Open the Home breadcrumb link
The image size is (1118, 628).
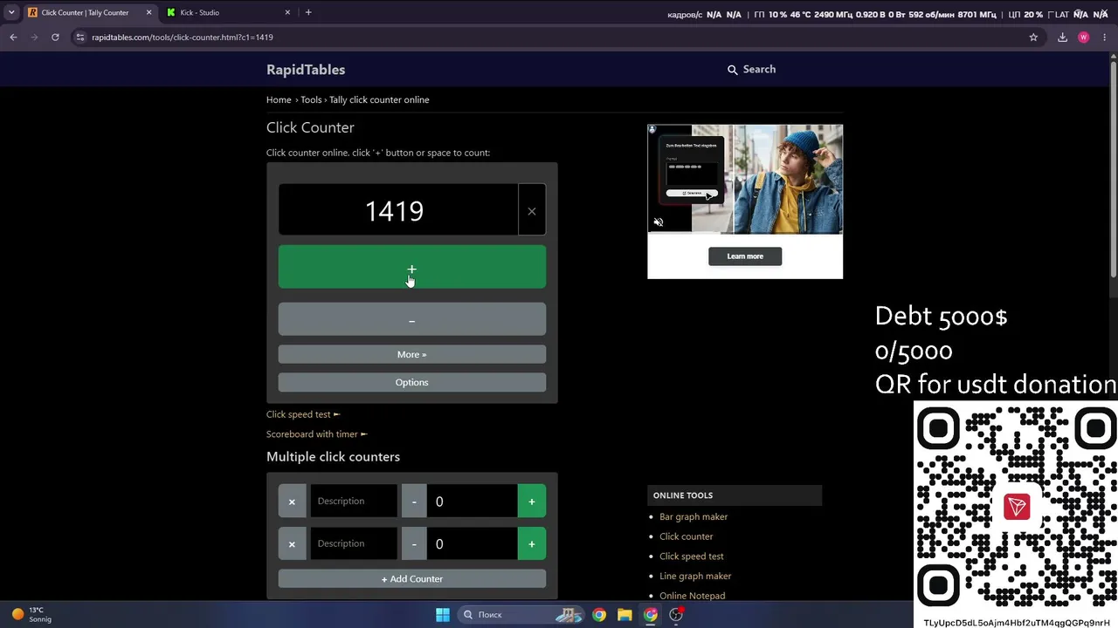coord(279,99)
